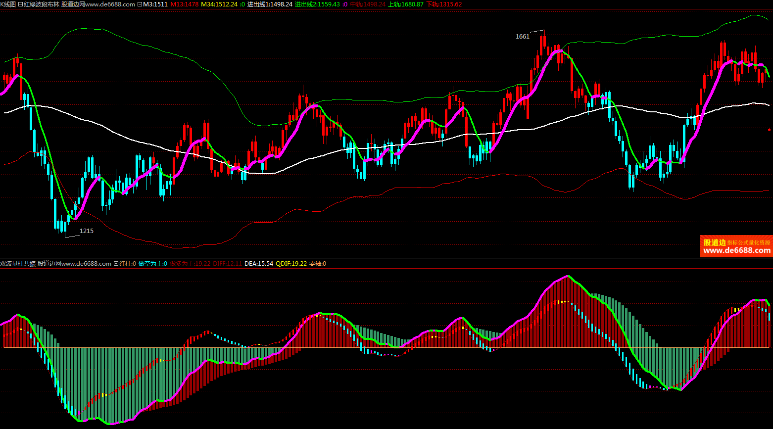Select the M13:1478 red value label

(x=185, y=4)
